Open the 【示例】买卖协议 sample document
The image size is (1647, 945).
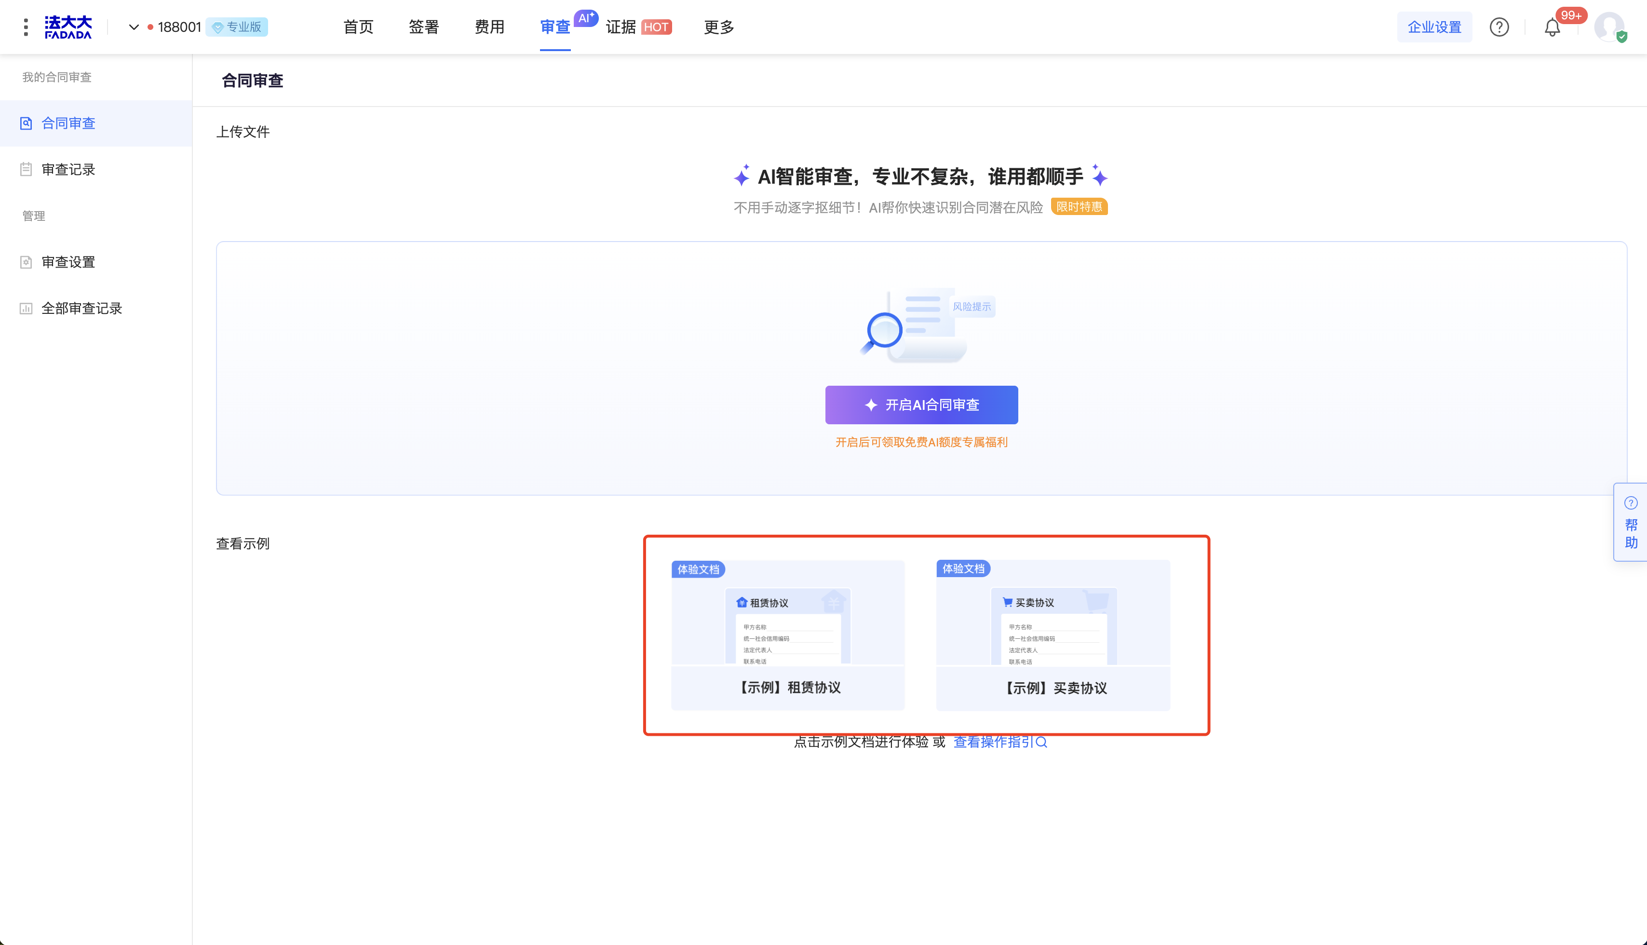1053,635
